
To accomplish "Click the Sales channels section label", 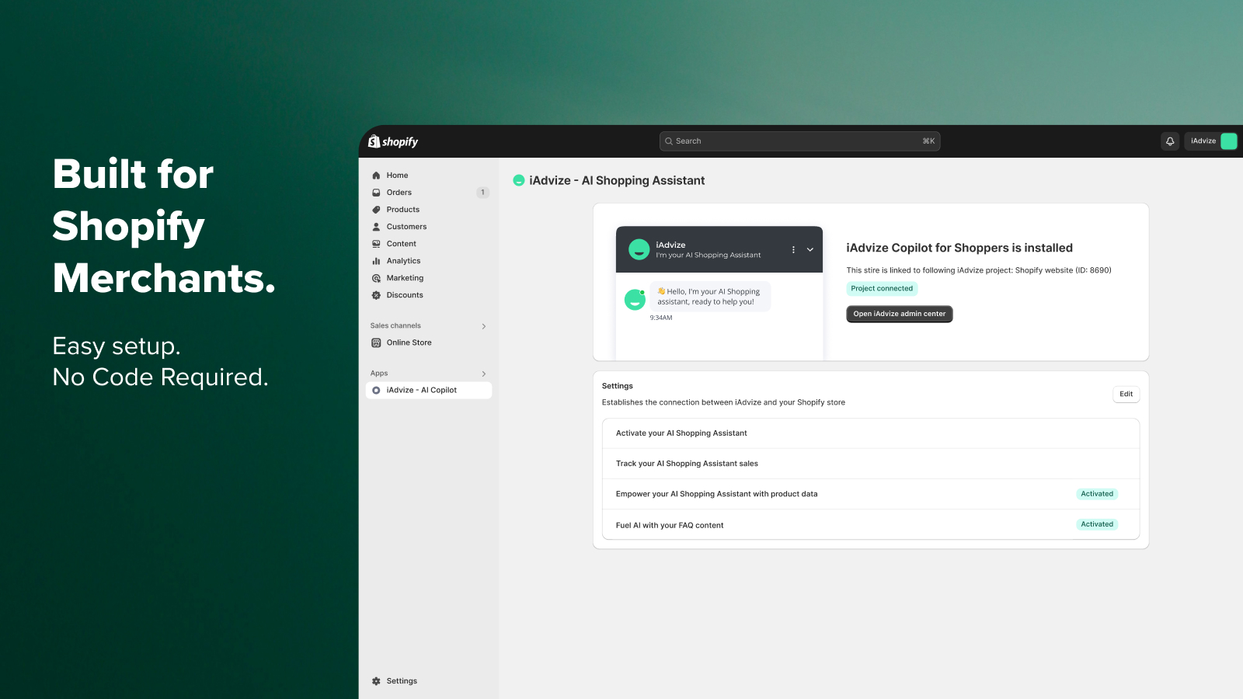I will [x=395, y=326].
